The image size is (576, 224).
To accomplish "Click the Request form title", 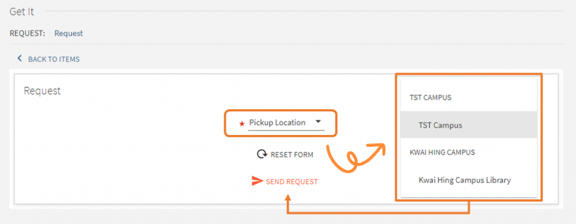I will click(x=42, y=91).
